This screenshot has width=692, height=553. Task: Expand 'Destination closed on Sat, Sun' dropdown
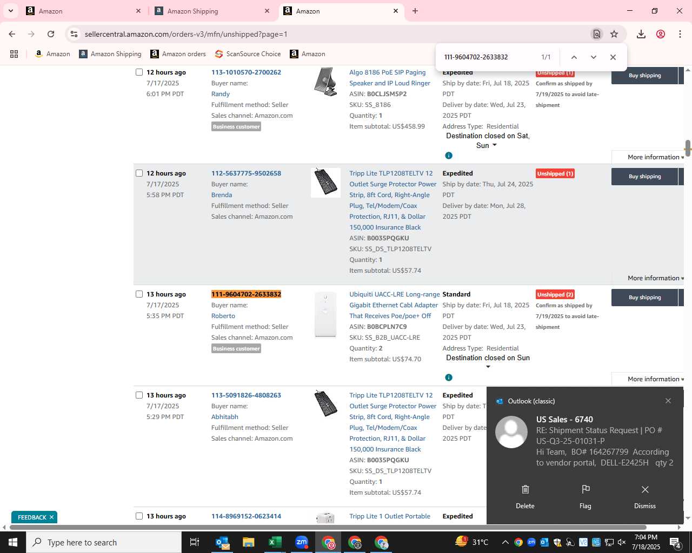(494, 145)
